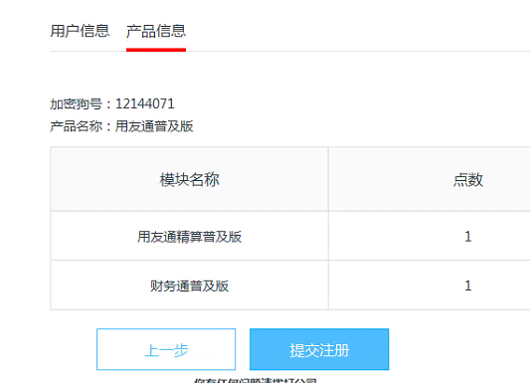The width and height of the screenshot is (530, 383).
Task: Submit registration with 提交注册 button
Action: (319, 349)
